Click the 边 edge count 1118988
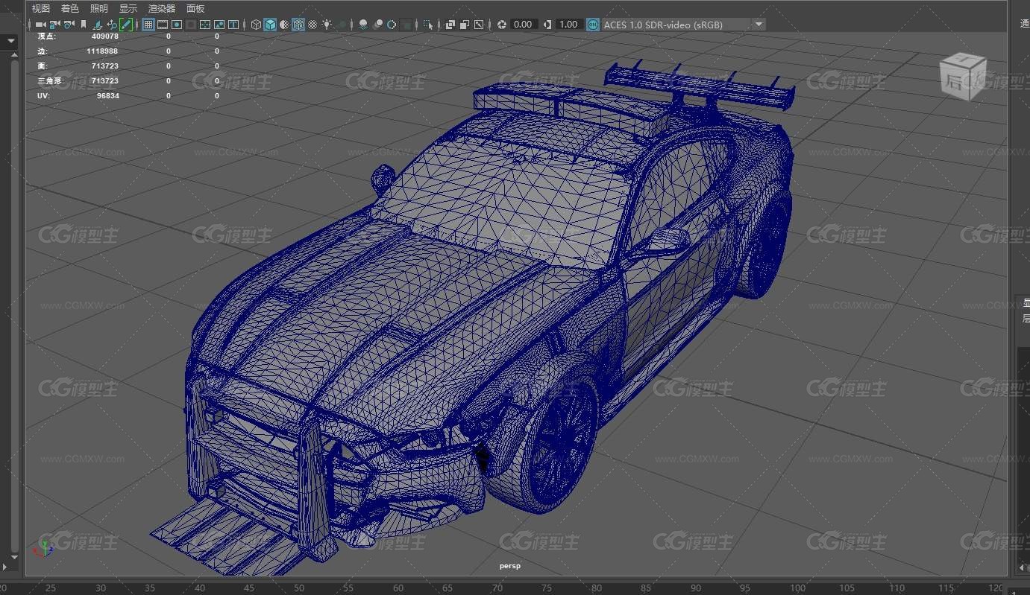Viewport: 1030px width, 595px height. (101, 51)
